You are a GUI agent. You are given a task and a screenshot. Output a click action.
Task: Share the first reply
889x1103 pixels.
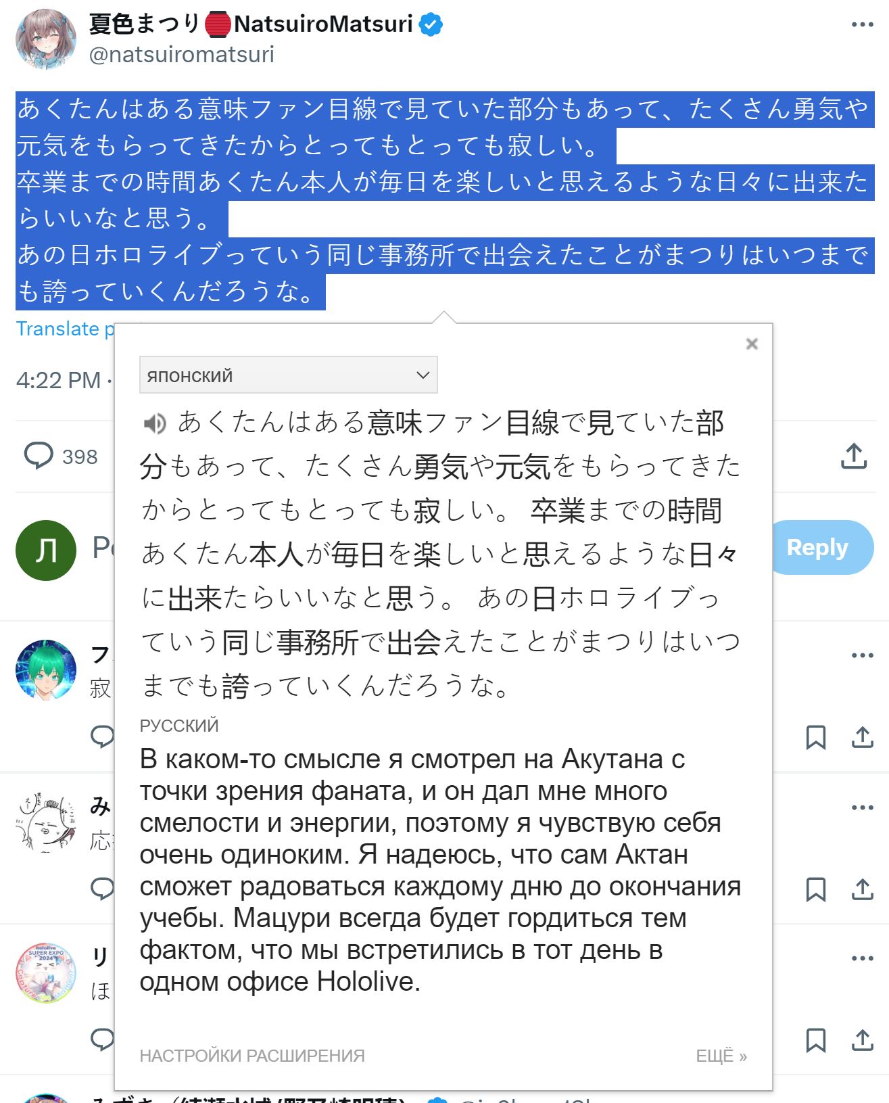click(x=863, y=737)
